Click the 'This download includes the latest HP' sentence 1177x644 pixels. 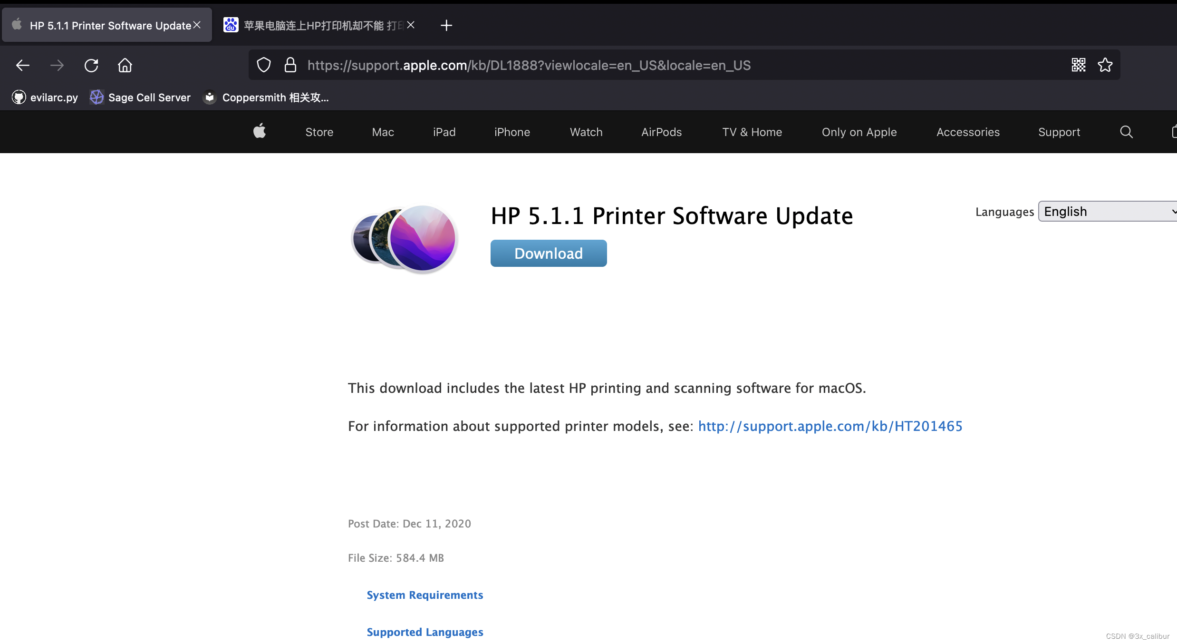[x=607, y=388]
